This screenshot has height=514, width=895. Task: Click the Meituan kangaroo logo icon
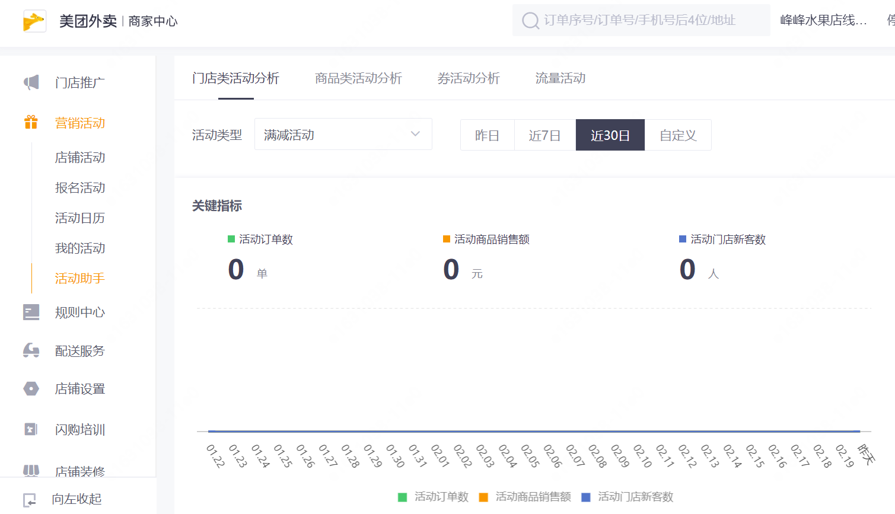point(34,21)
